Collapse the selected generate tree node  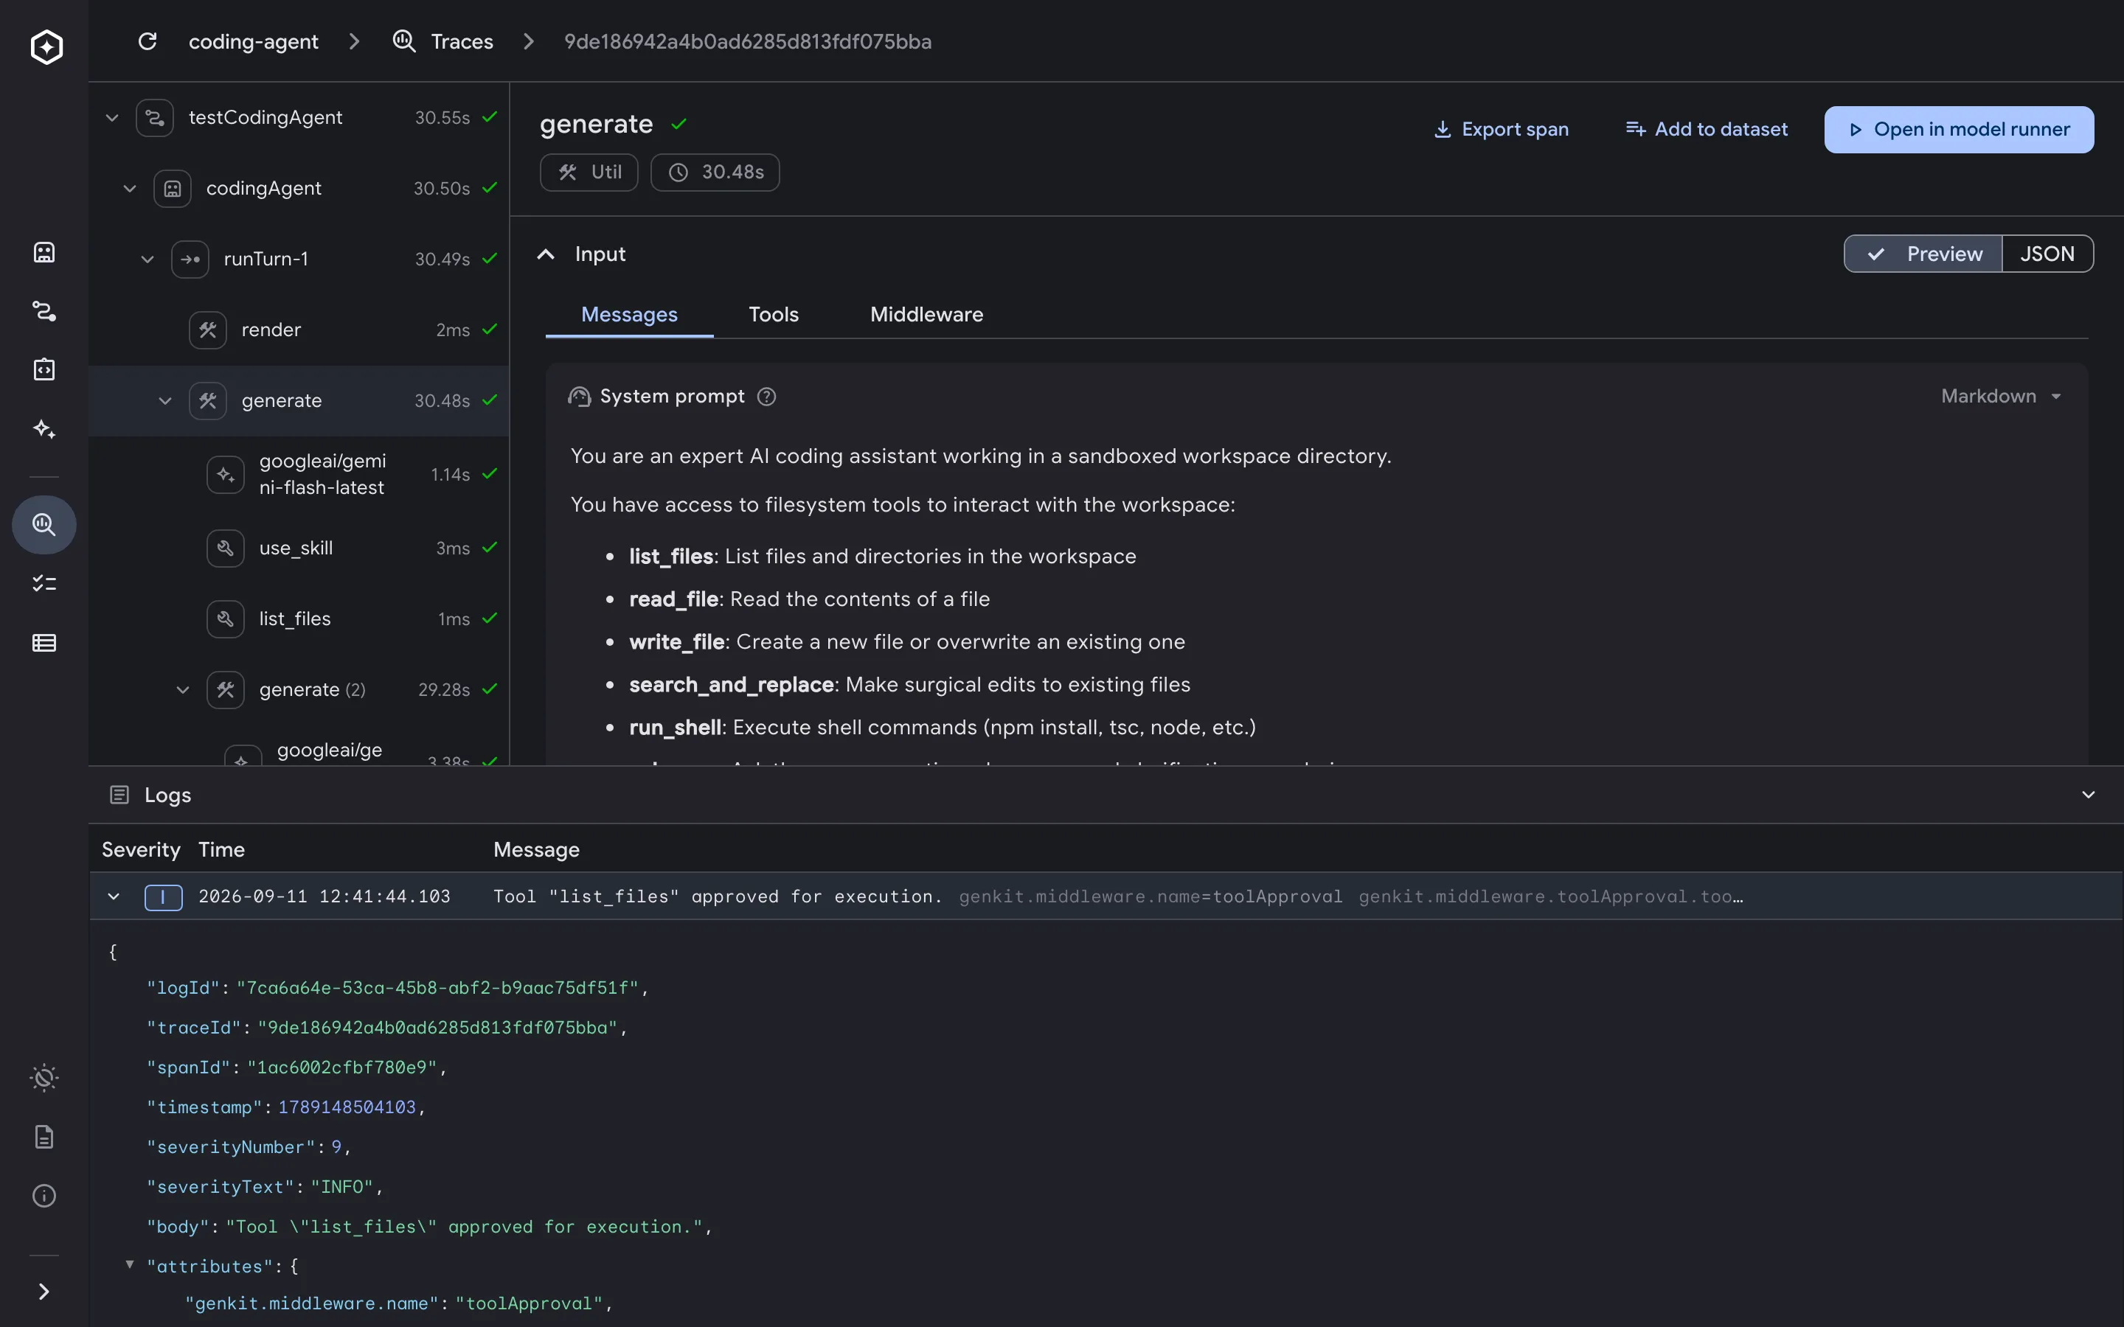pyautogui.click(x=164, y=401)
